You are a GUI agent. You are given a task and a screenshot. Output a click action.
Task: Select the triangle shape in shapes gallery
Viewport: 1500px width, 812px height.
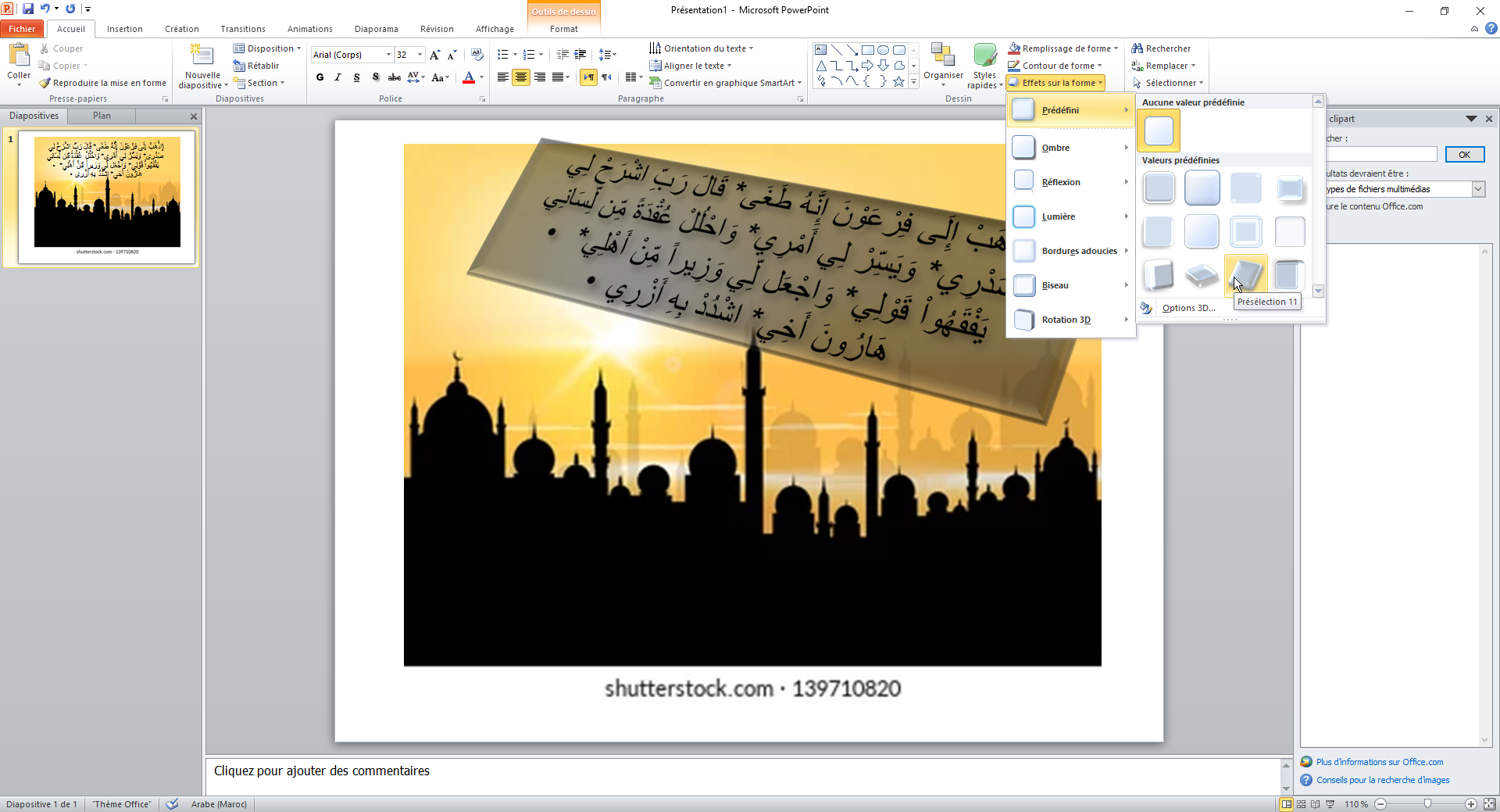click(x=821, y=66)
